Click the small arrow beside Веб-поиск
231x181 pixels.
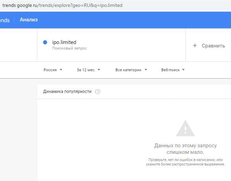point(183,70)
